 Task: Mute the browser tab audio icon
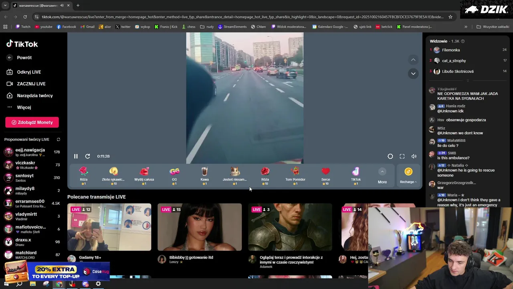(62, 6)
